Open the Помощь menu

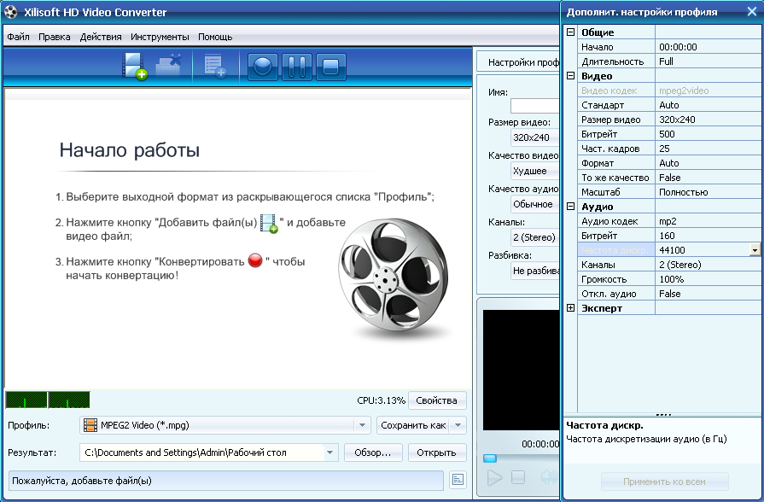click(x=215, y=37)
